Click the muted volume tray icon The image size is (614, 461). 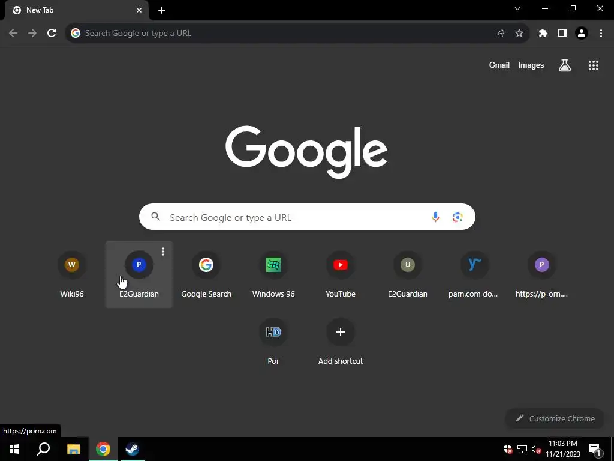536,450
